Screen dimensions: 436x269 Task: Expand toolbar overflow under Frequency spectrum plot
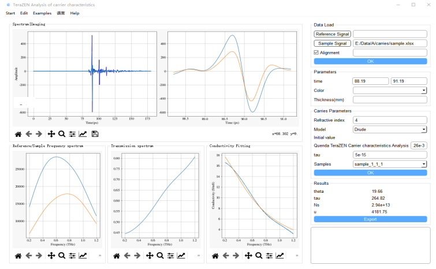coord(100,256)
